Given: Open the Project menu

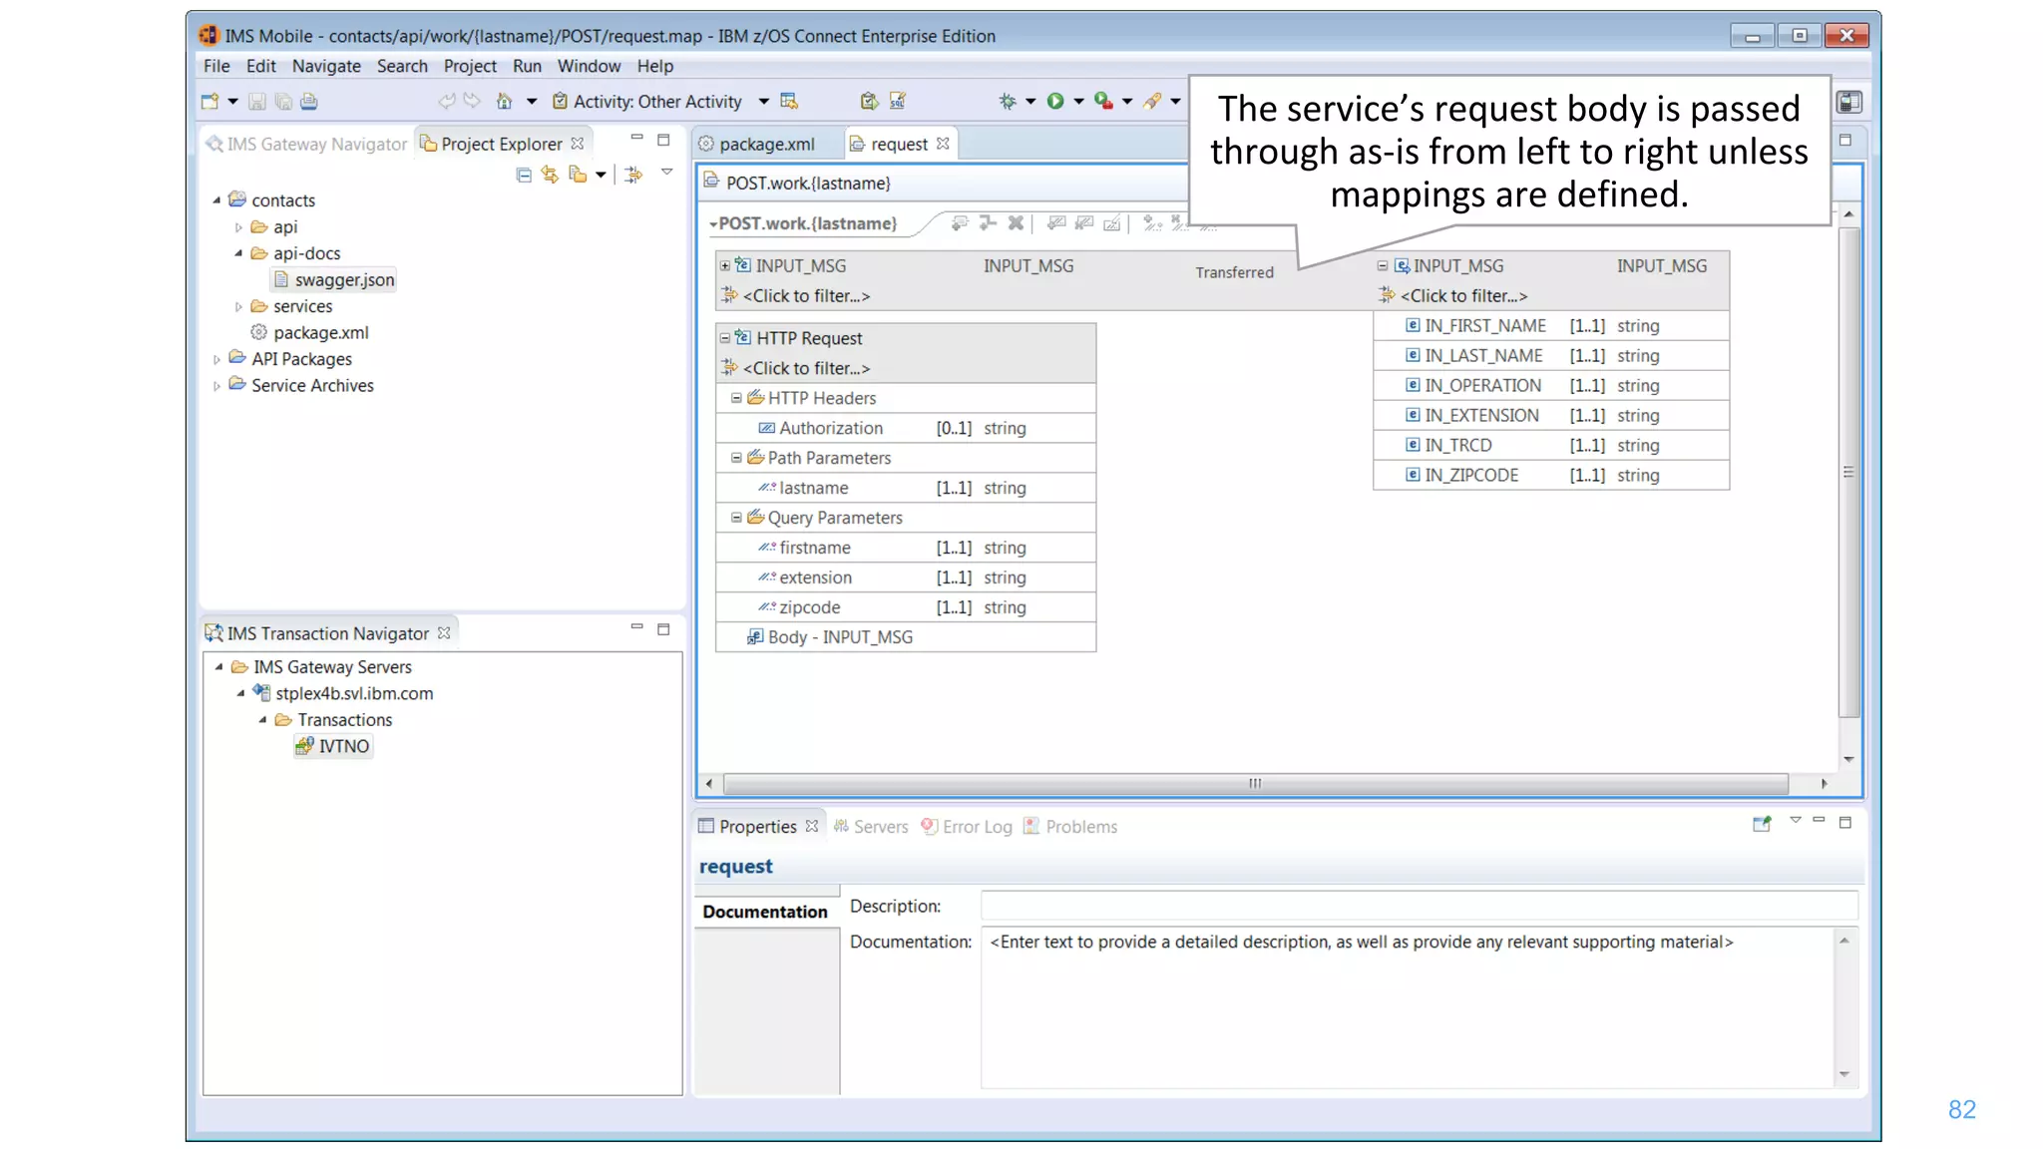Looking at the screenshot, I should point(470,66).
